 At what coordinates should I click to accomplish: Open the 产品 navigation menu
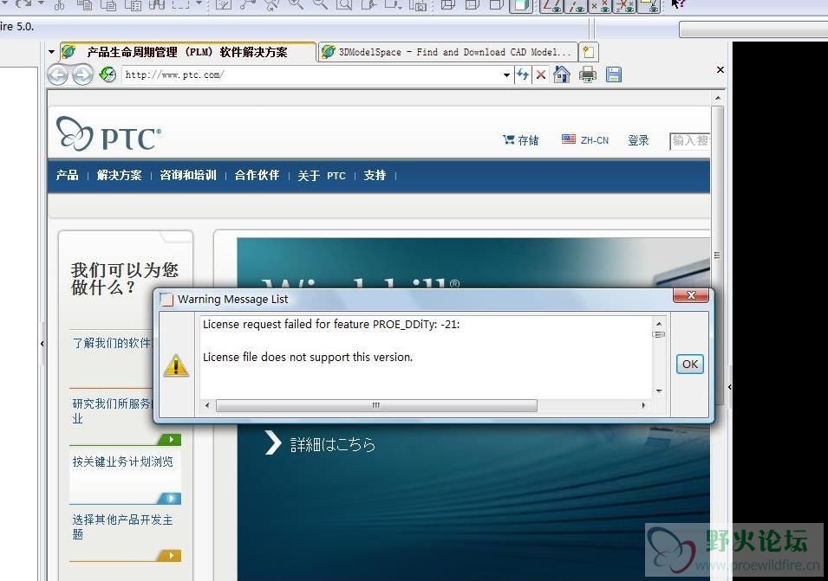pos(67,175)
